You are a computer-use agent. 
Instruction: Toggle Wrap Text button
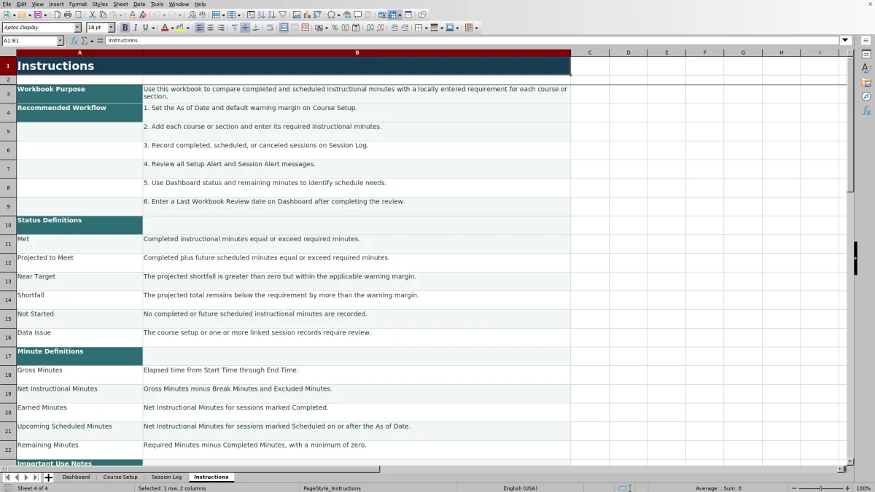coord(271,28)
